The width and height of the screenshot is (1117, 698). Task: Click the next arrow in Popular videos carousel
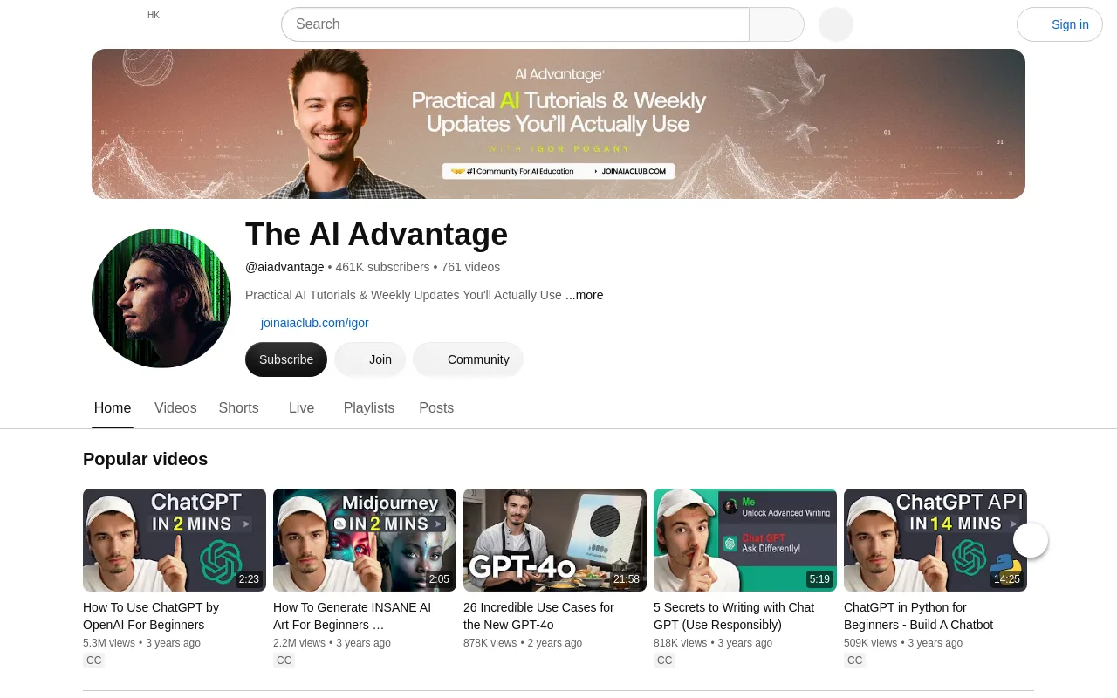click(1031, 540)
